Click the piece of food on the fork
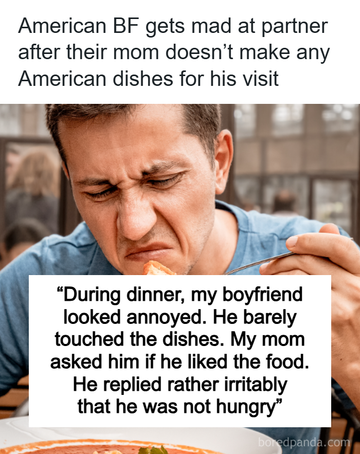The image size is (360, 454). pyautogui.click(x=158, y=268)
